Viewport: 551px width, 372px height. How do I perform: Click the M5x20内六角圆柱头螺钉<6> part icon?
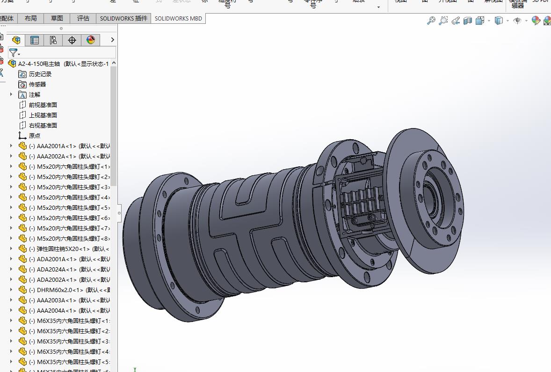22,218
